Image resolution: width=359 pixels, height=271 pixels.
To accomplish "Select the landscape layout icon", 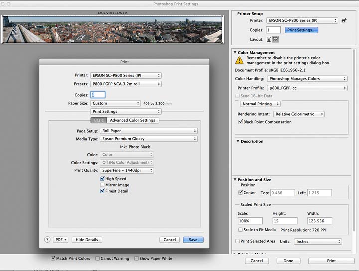I will coord(275,39).
